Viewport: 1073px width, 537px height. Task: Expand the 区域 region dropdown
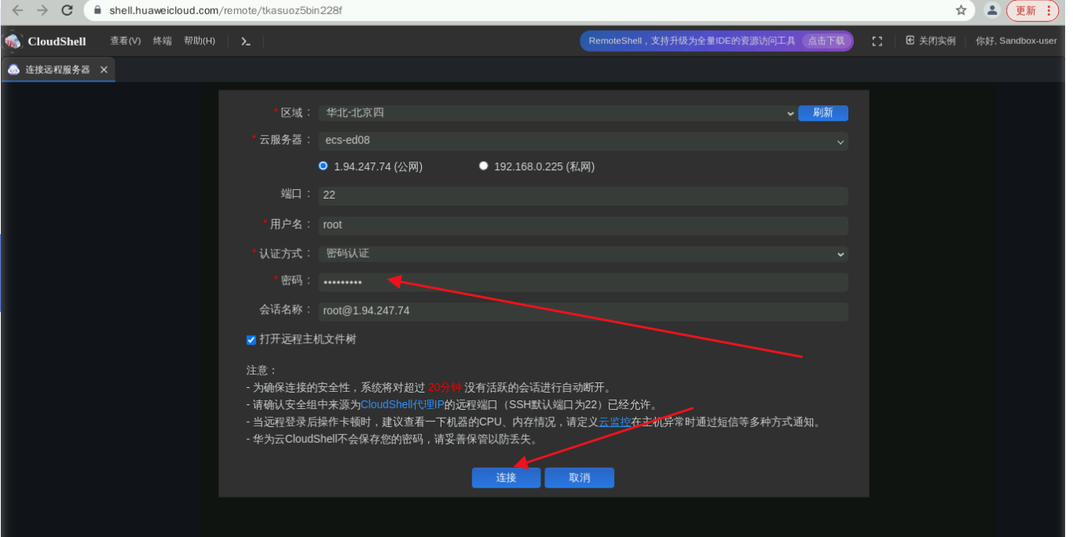(558, 113)
